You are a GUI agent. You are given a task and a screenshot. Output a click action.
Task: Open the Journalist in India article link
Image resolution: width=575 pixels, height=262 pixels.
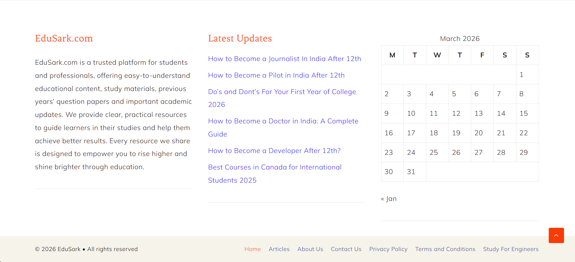284,59
